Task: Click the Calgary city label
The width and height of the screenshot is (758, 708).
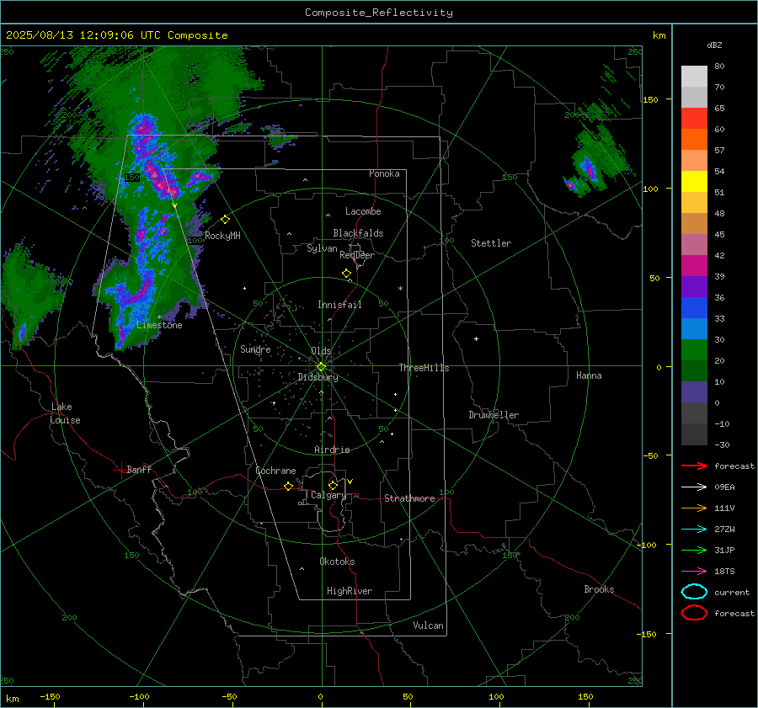Action: [x=328, y=495]
